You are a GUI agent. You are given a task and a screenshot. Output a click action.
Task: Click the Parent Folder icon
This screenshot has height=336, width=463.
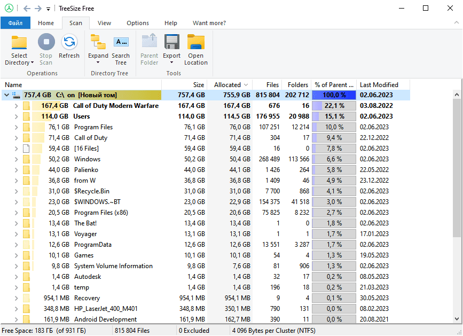150,41
